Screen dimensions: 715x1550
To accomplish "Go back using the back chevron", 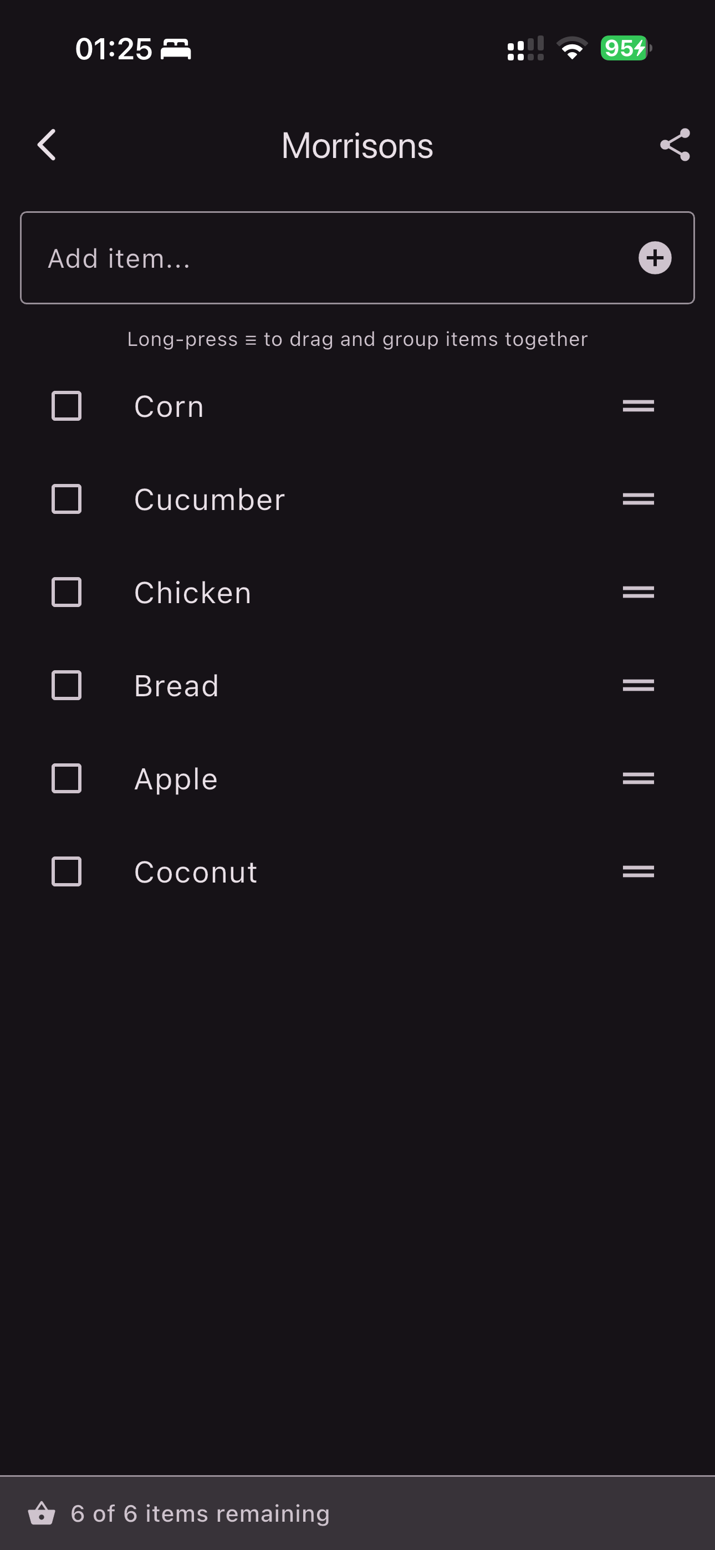I will 47,145.
